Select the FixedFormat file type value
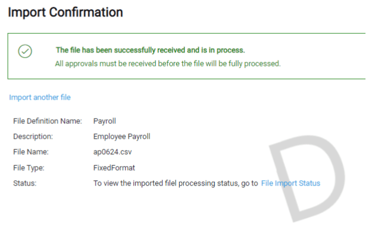This screenshot has width=369, height=236. tap(114, 168)
